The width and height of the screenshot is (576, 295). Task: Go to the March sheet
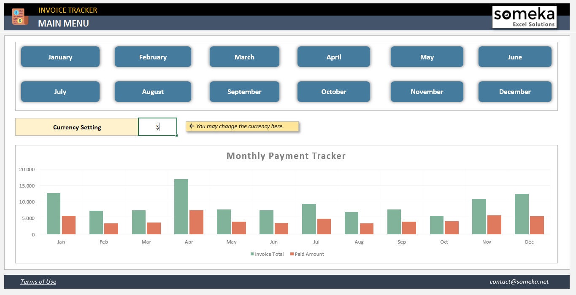click(244, 57)
